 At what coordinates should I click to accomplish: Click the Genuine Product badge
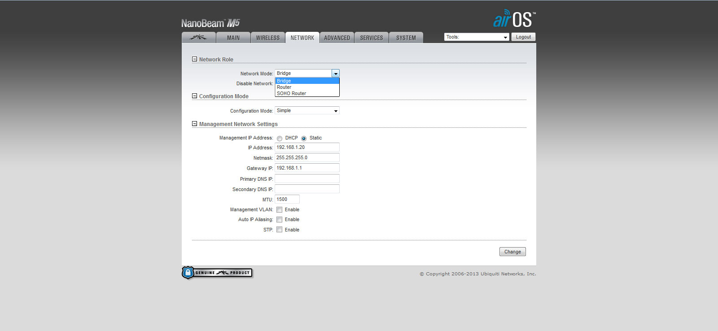217,273
